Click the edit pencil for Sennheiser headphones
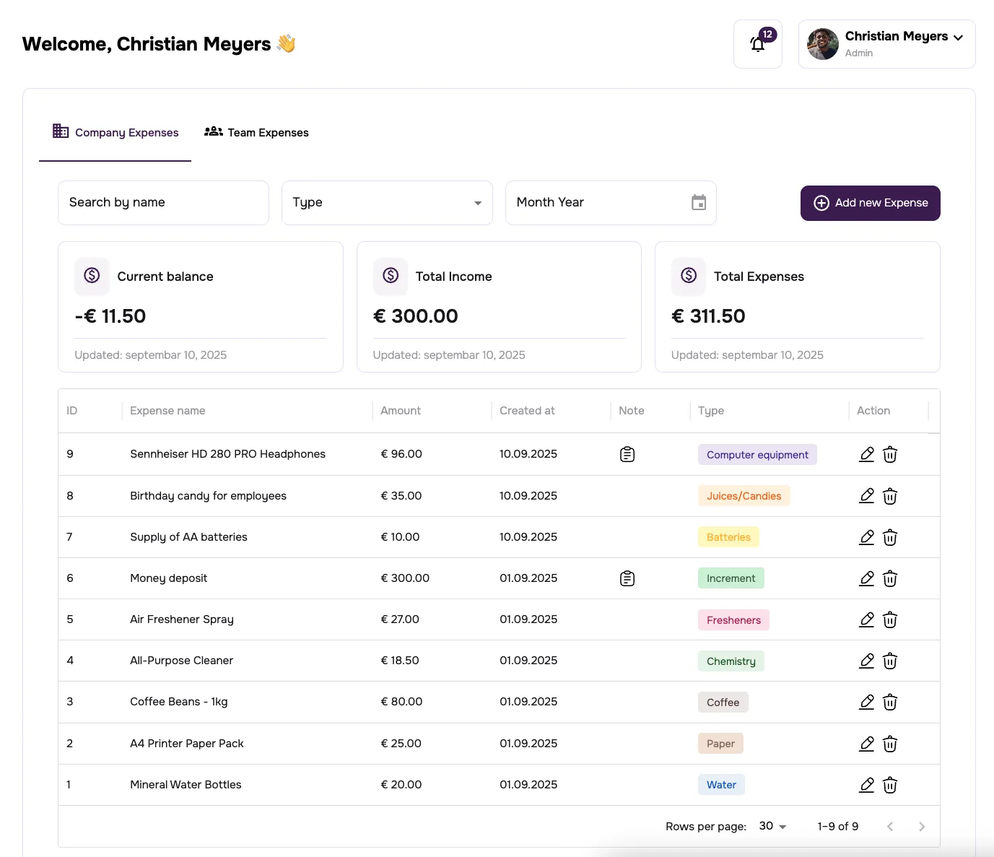The height and width of the screenshot is (857, 994). pyautogui.click(x=866, y=454)
